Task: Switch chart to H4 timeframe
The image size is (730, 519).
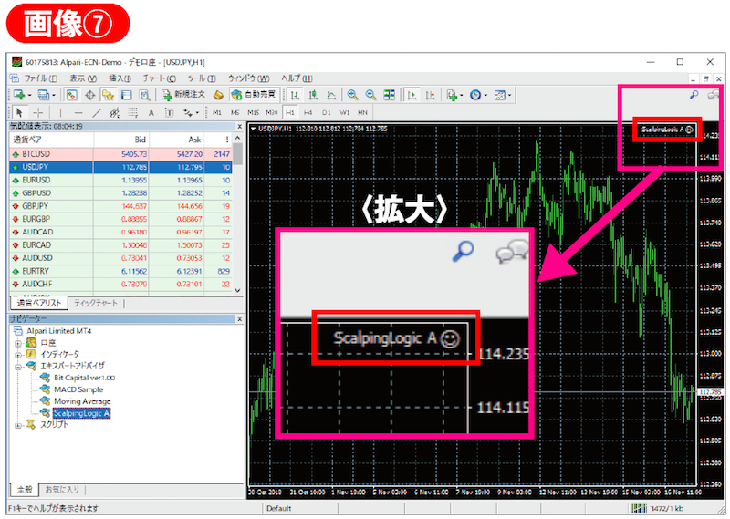Action: point(308,112)
